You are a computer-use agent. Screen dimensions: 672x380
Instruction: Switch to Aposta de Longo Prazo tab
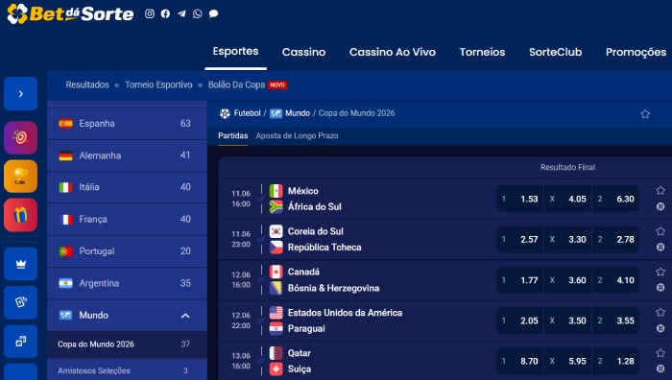(x=297, y=136)
